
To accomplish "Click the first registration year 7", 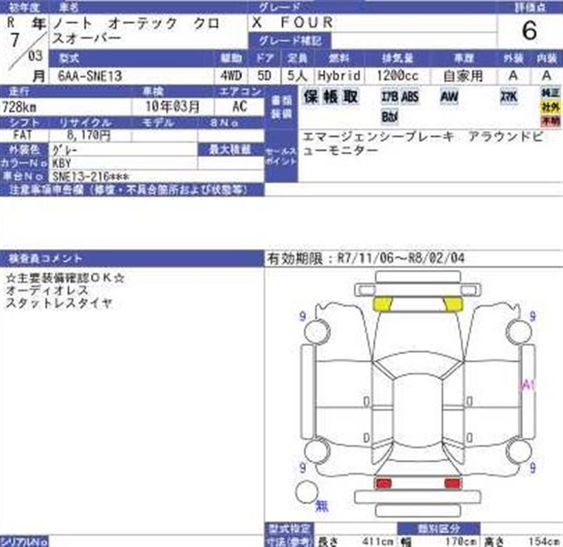I will [15, 40].
